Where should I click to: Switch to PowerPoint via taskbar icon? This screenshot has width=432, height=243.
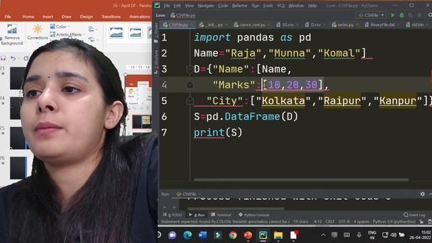pyautogui.click(x=248, y=235)
